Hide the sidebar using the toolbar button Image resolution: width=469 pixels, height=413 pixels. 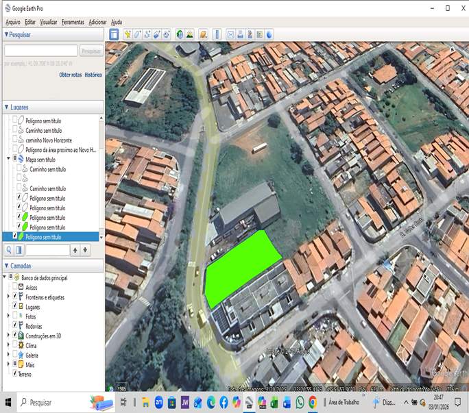point(114,34)
